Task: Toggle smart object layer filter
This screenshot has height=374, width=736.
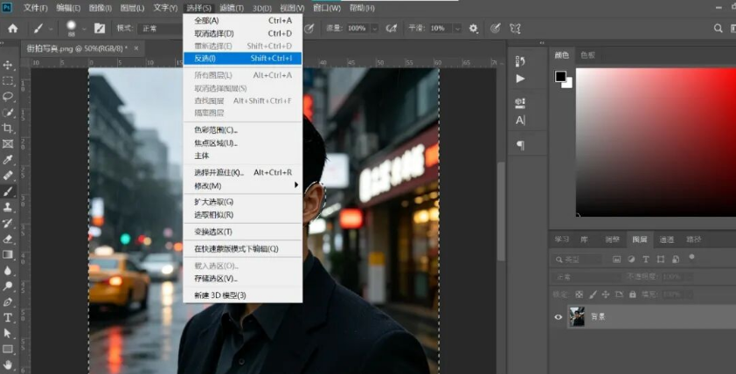Action: click(x=676, y=259)
